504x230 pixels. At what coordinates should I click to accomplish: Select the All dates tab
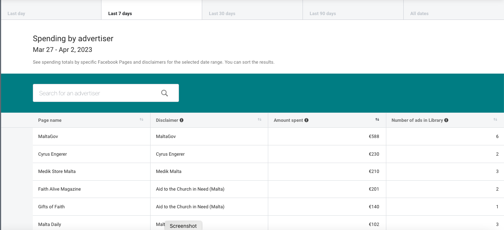(419, 14)
